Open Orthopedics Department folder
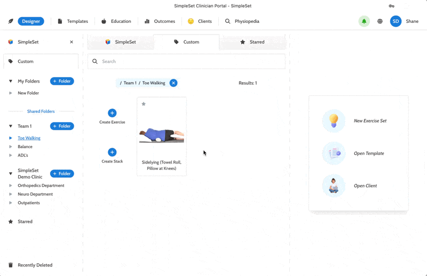This screenshot has width=427, height=276. click(x=41, y=185)
